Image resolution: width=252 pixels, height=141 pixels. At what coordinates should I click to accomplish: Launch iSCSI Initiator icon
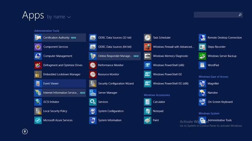click(x=38, y=102)
